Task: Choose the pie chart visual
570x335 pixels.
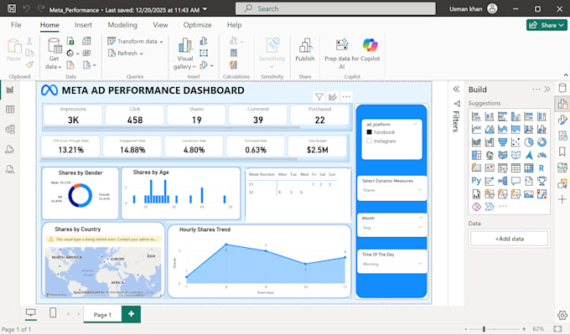Action: (529, 142)
